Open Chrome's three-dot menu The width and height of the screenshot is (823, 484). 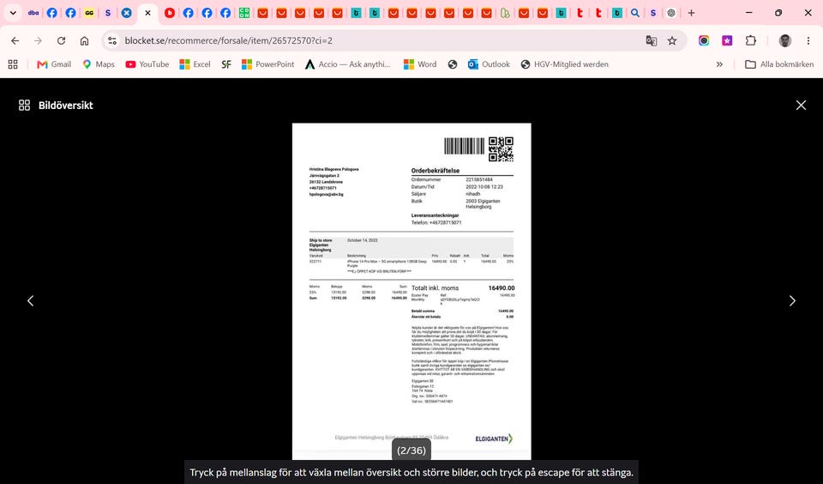[x=808, y=40]
